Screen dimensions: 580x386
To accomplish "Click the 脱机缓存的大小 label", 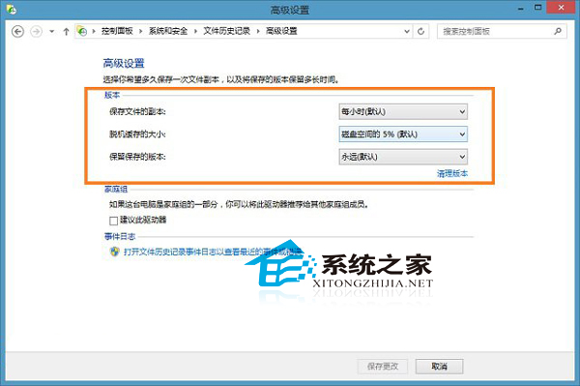I will [x=137, y=134].
